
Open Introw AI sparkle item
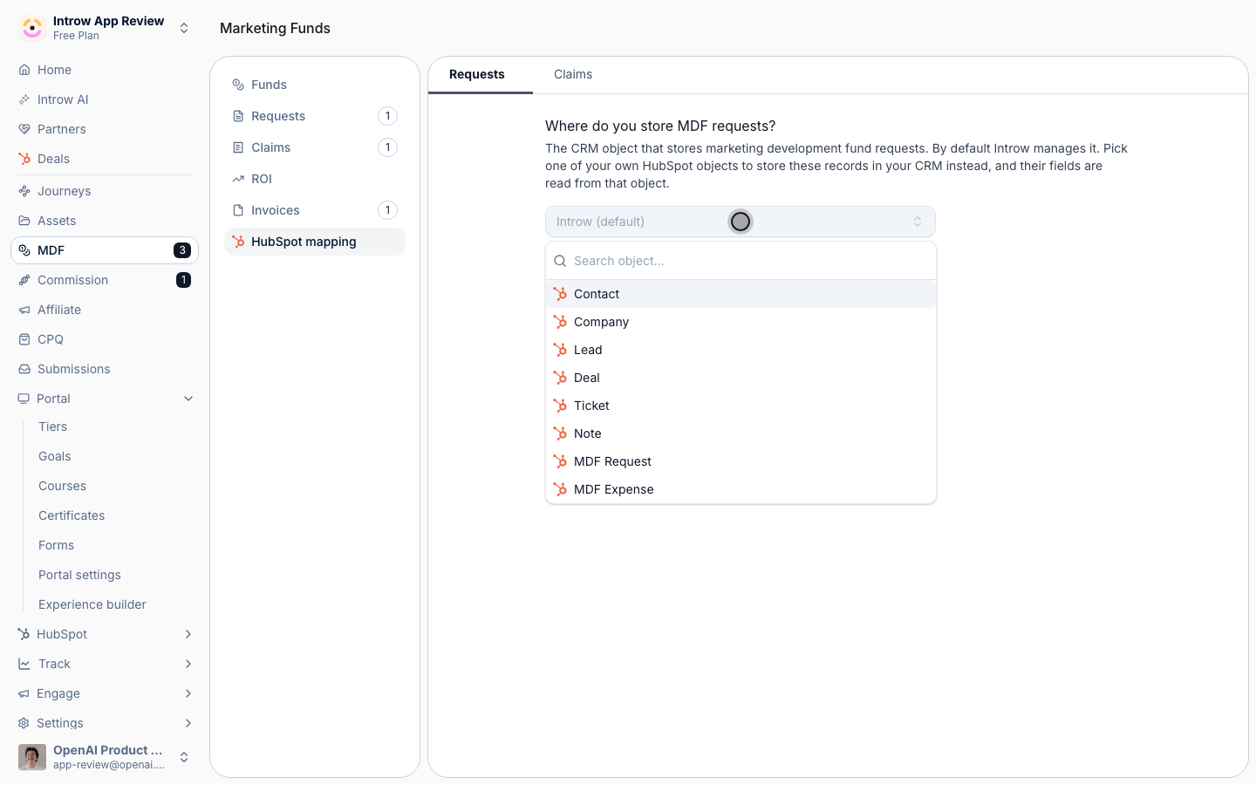tap(105, 99)
